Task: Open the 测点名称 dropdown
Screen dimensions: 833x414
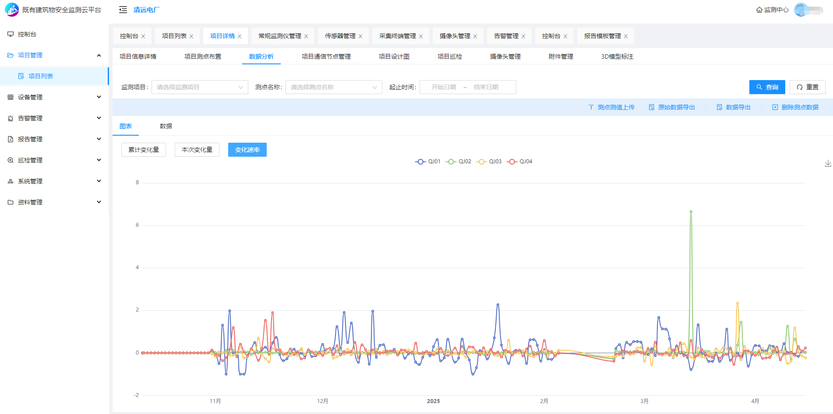Action: 334,87
